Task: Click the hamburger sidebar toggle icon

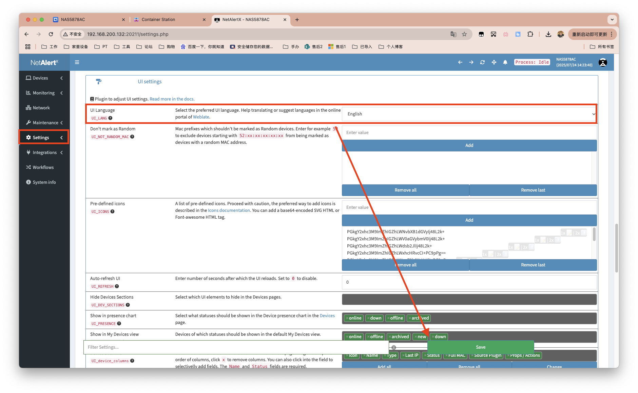Action: pos(77,62)
